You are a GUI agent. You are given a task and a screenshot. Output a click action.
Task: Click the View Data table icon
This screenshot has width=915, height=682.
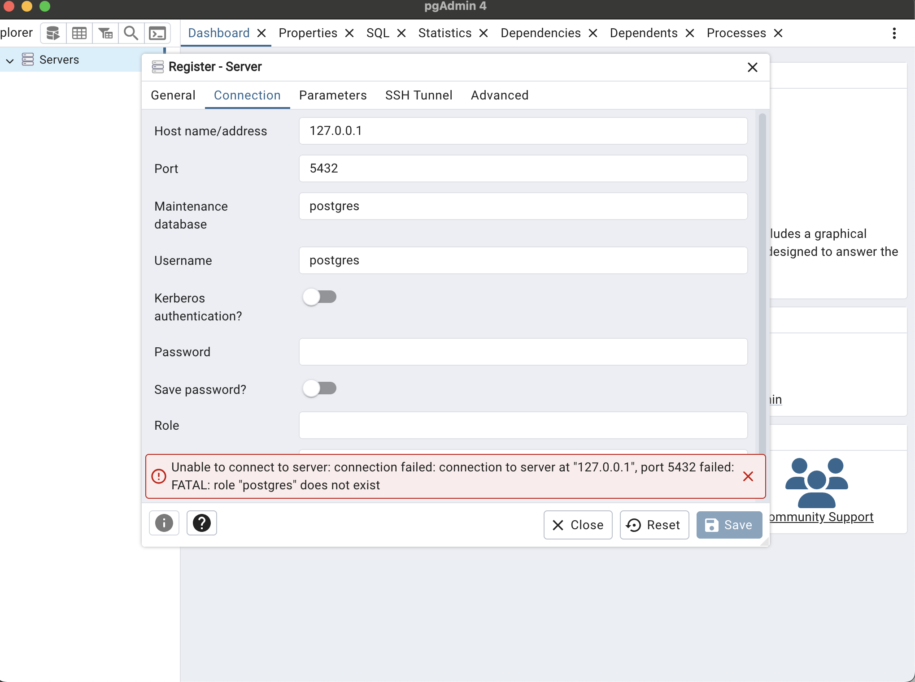pos(79,33)
